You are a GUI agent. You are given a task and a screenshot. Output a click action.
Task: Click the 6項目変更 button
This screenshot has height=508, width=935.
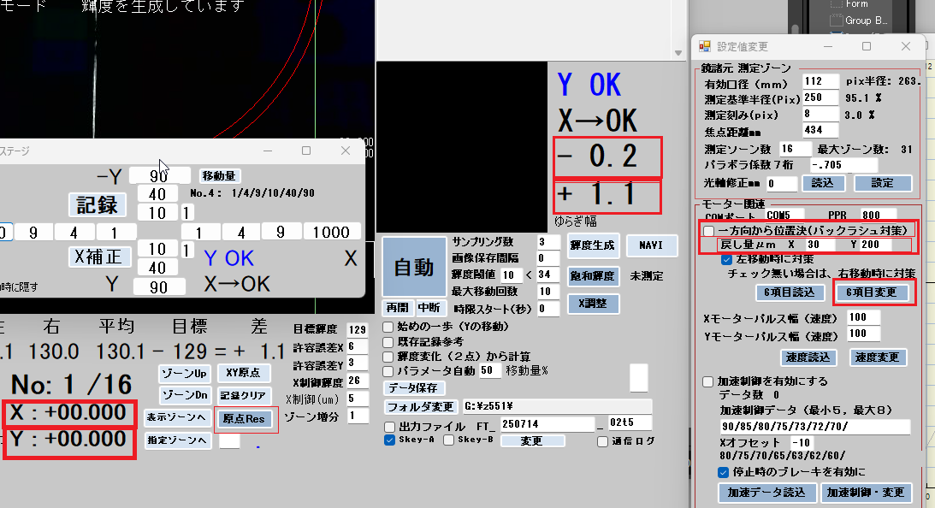pos(872,292)
